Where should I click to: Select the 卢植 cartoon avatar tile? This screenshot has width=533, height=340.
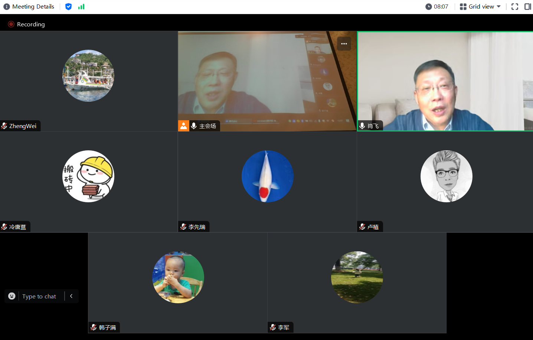tap(446, 176)
